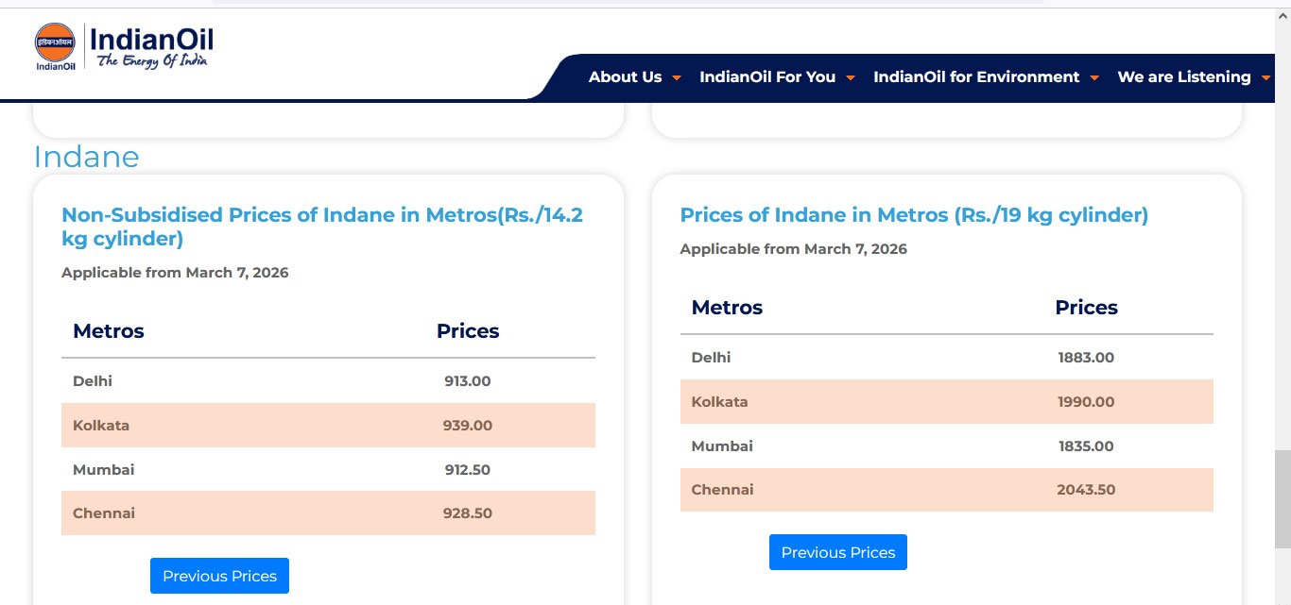Viewport: 1291px width, 605px height.
Task: Click Mumbai in the 19 kg table
Action: (x=722, y=446)
